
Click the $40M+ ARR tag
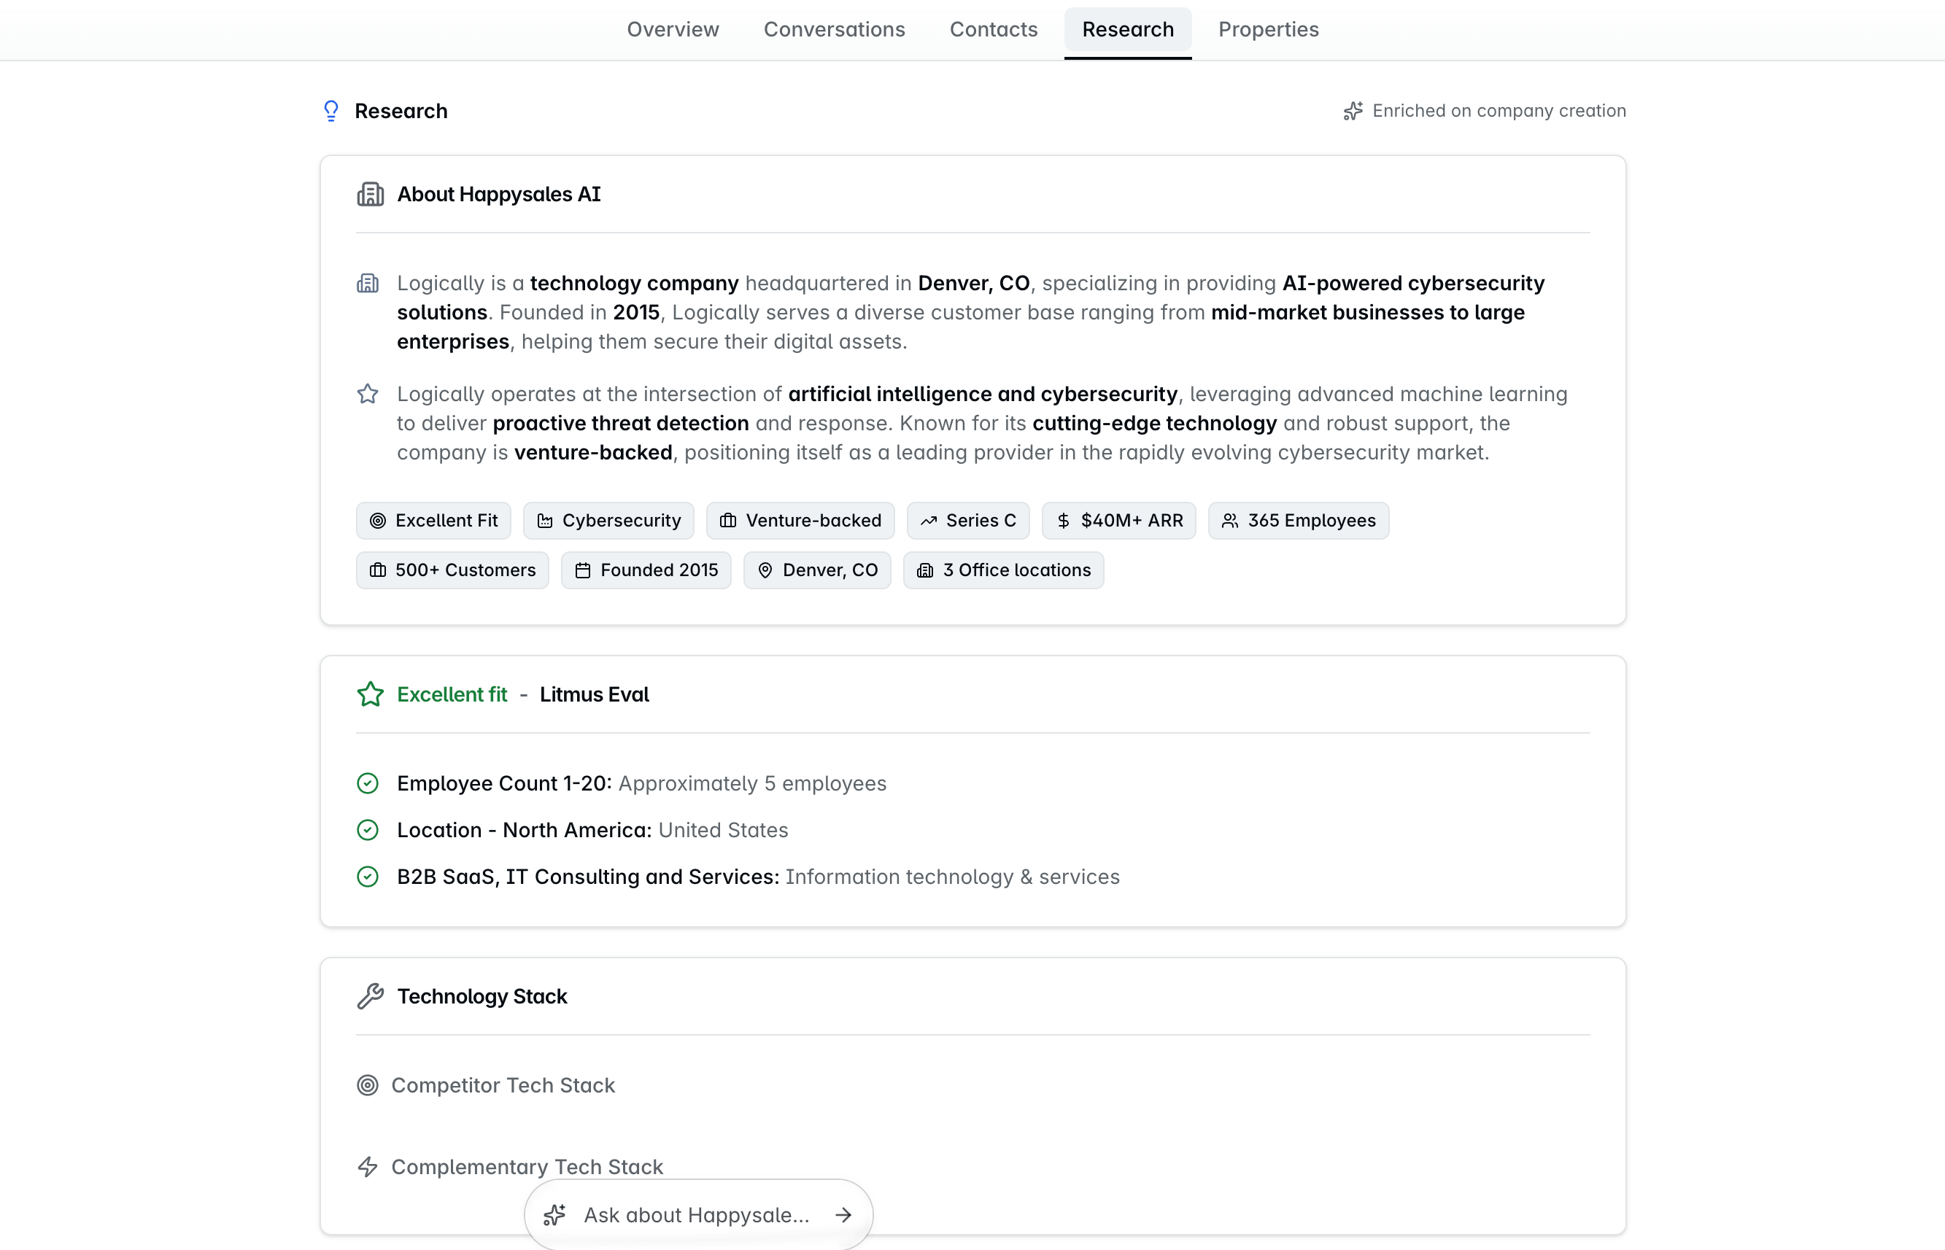pyautogui.click(x=1118, y=520)
